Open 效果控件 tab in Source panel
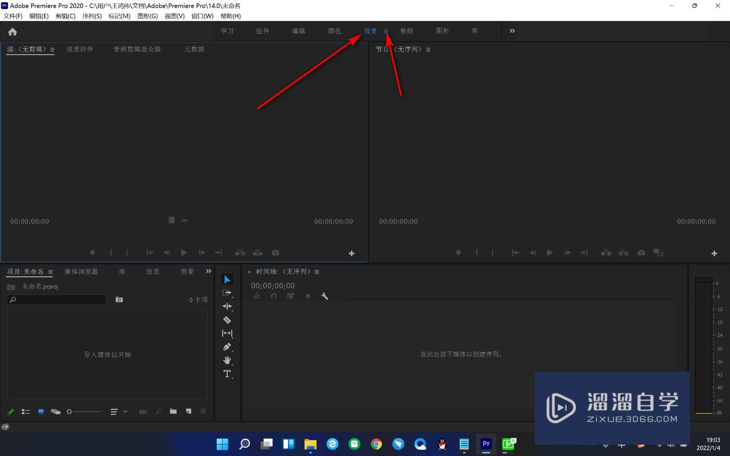Screen dimensions: 730x456 click(80, 49)
